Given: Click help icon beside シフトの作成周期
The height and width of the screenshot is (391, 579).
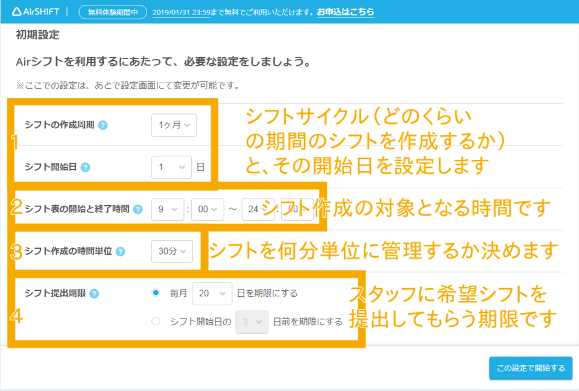Looking at the screenshot, I should click(103, 126).
